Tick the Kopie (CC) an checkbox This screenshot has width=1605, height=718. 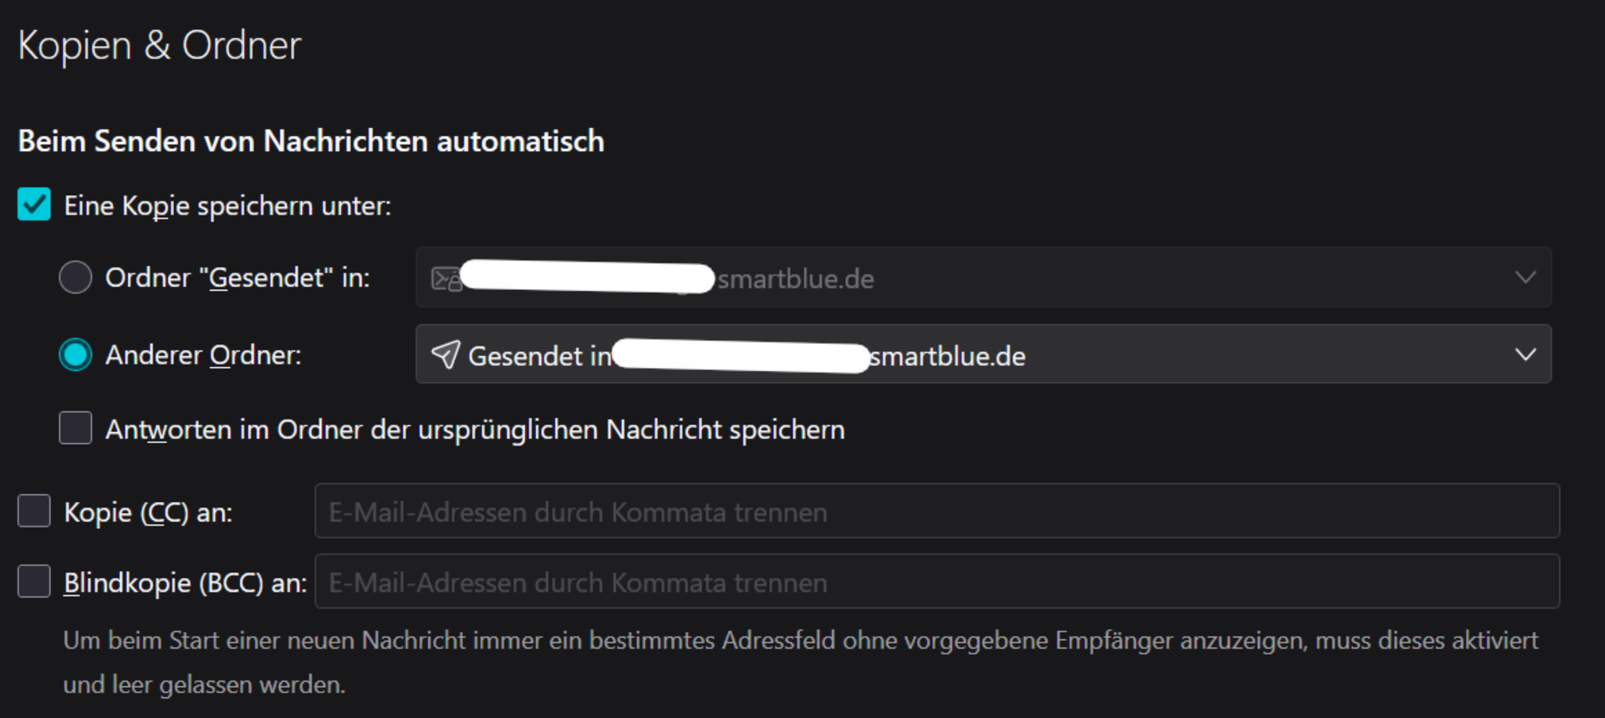34,511
